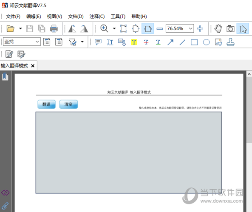Select the Underline text tool
Image resolution: width=252 pixels, height=212 pixels.
(x=158, y=42)
